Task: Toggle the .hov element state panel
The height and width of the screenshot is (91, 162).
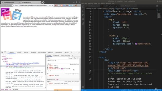Action: click(70, 58)
